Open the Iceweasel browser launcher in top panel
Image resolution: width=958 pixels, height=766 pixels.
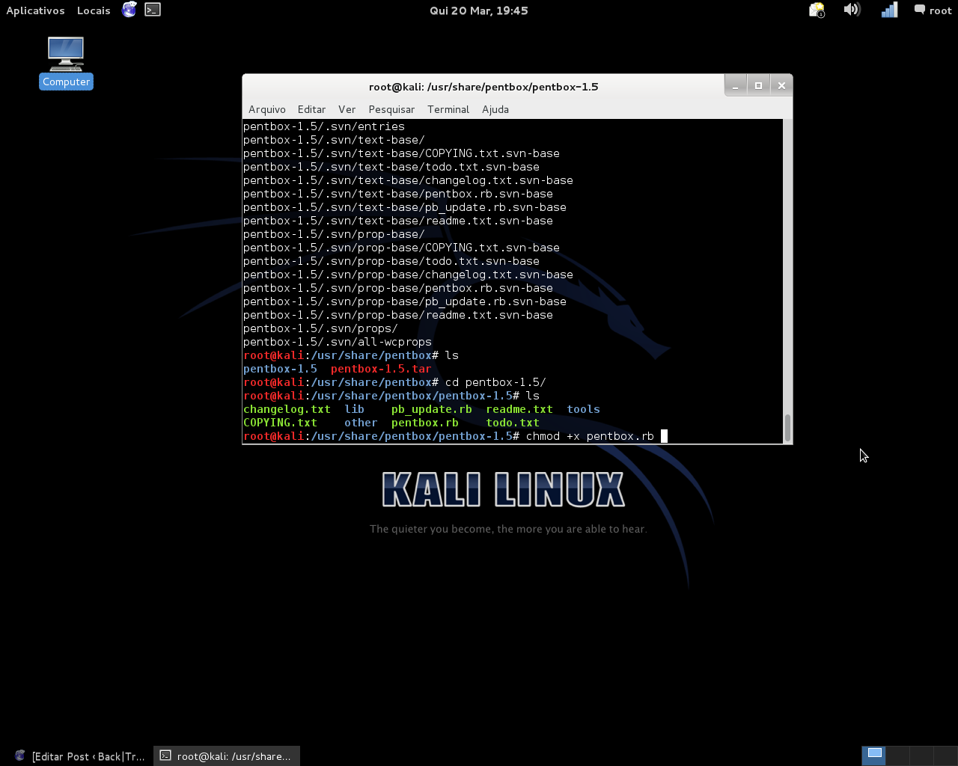click(129, 10)
